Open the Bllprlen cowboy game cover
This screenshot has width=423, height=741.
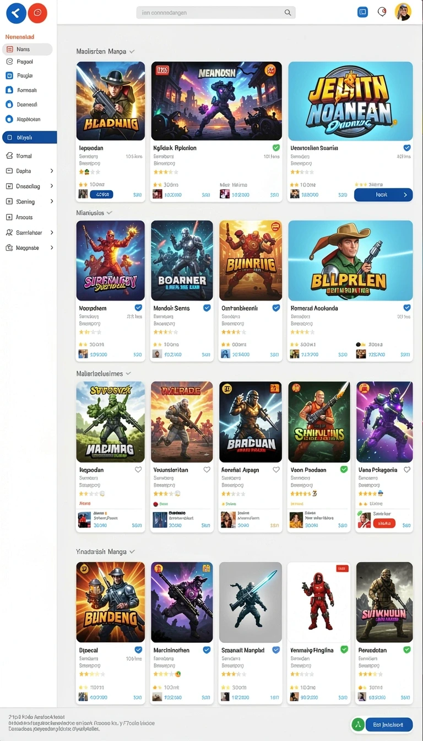click(x=350, y=260)
